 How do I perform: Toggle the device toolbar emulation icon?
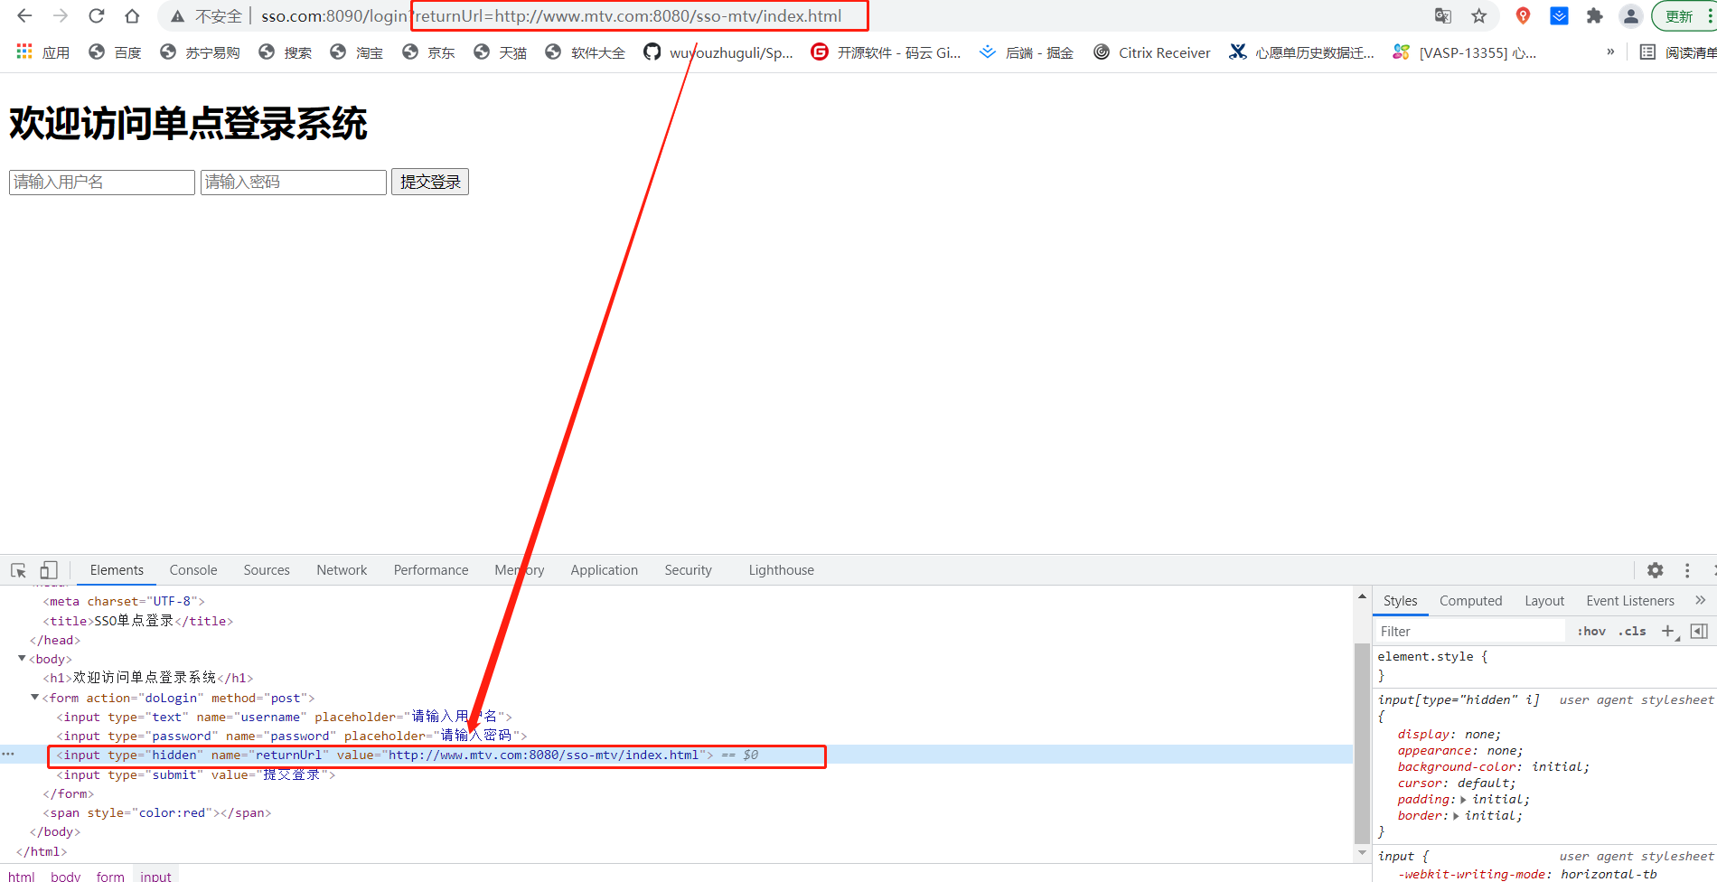click(50, 569)
